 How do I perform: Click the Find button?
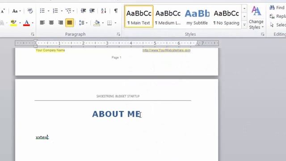[x=277, y=8]
